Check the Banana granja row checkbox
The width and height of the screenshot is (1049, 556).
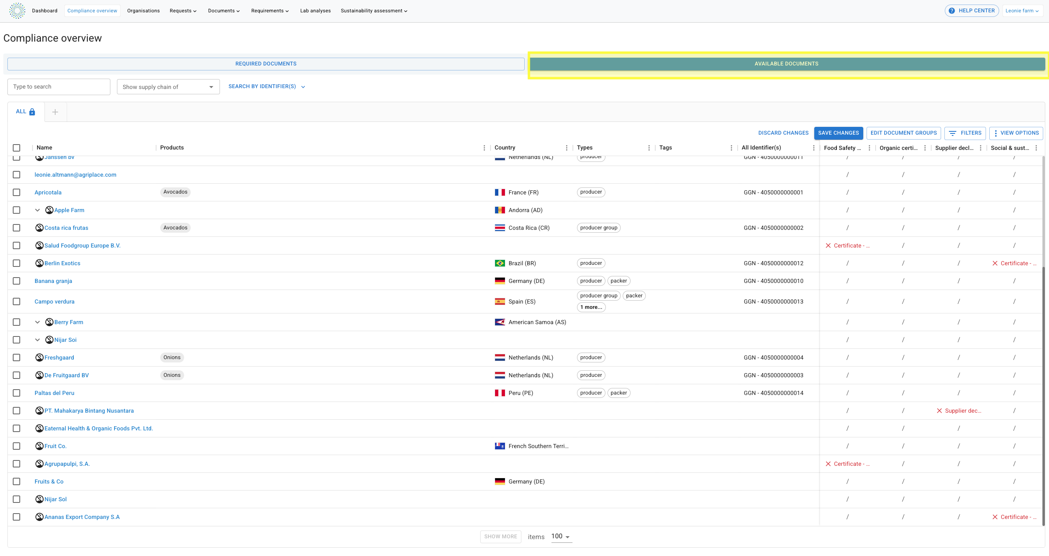click(x=16, y=281)
